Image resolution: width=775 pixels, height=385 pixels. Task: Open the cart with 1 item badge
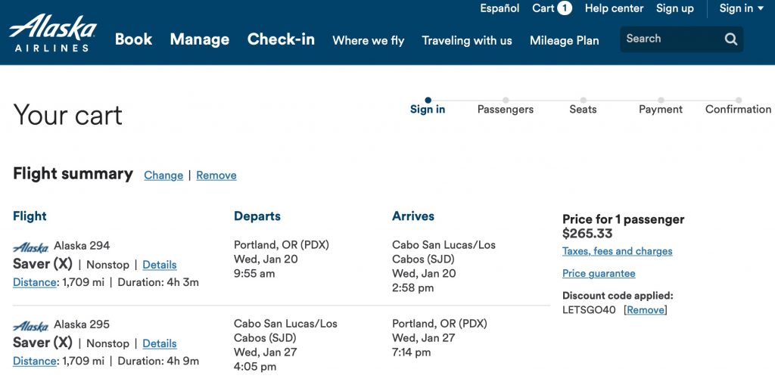[x=552, y=8]
